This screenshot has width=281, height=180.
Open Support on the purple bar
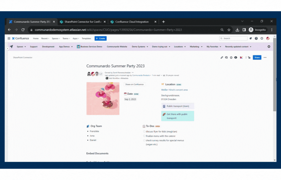34,47
